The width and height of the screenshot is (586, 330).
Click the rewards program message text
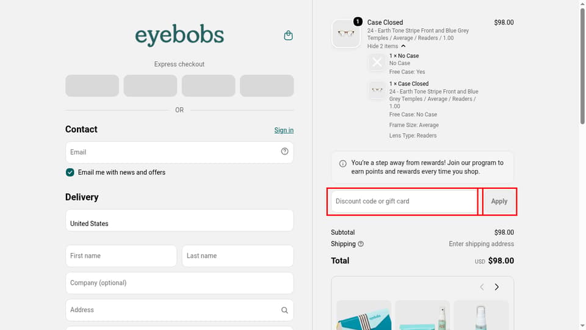[x=427, y=167]
